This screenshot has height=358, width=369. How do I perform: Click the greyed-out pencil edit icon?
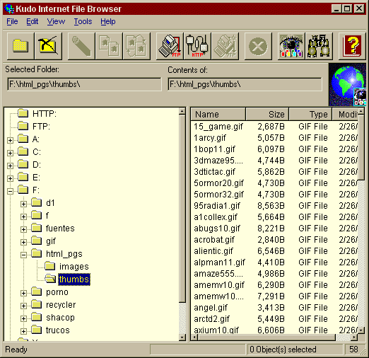pos(81,46)
